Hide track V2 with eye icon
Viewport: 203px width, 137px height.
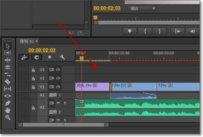pos(58,78)
